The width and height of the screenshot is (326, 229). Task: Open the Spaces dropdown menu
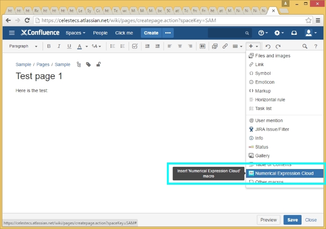[x=76, y=33]
